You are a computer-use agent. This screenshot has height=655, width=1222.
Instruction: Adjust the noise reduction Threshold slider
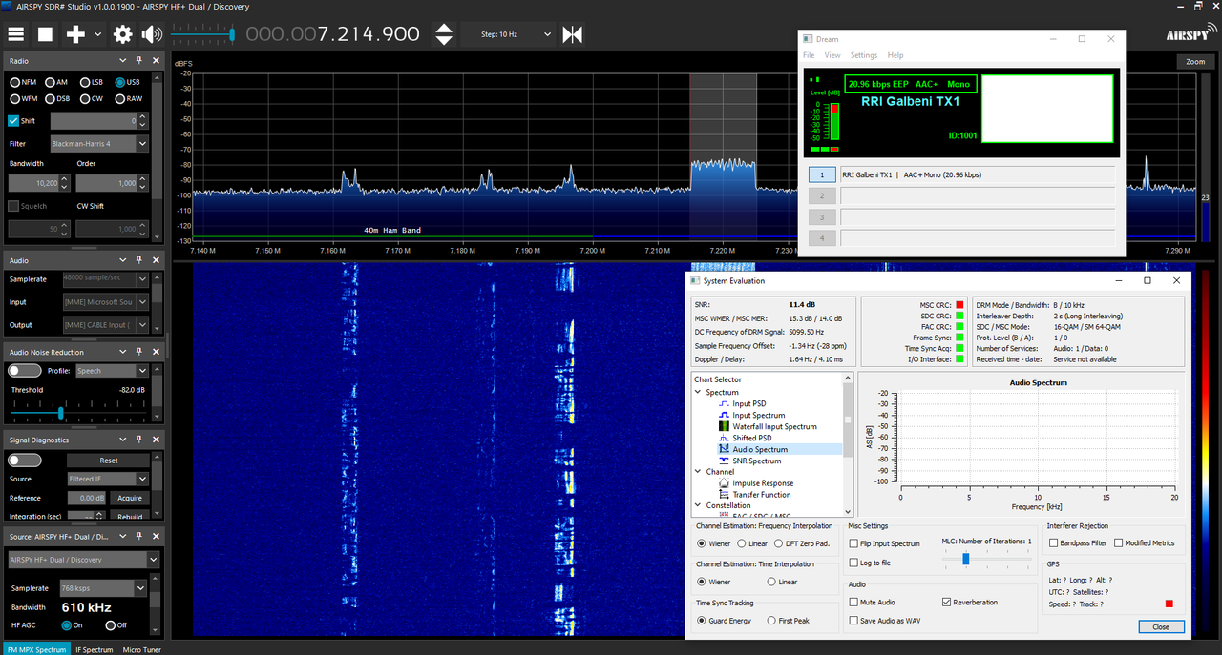pos(61,413)
